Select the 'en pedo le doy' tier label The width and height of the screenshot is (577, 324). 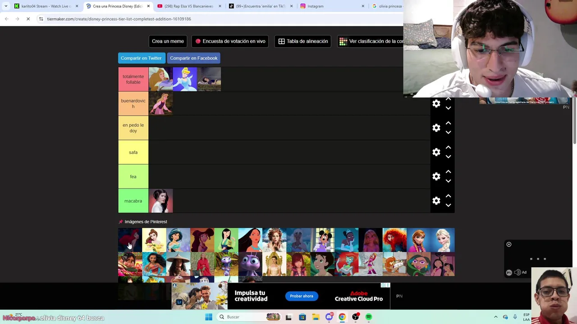point(133,128)
